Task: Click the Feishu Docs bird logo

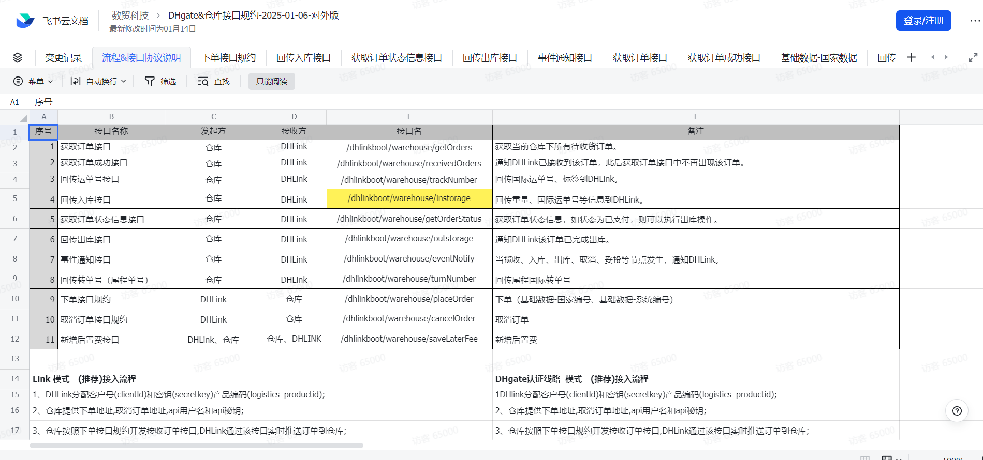Action: click(x=25, y=21)
